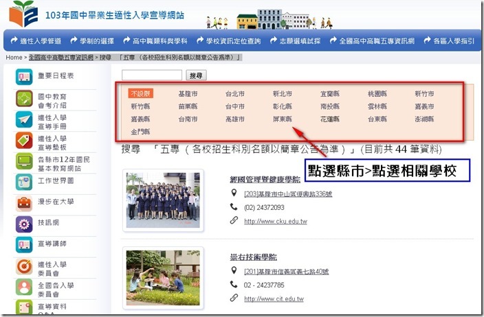Filter by 屏東縣

click(283, 119)
